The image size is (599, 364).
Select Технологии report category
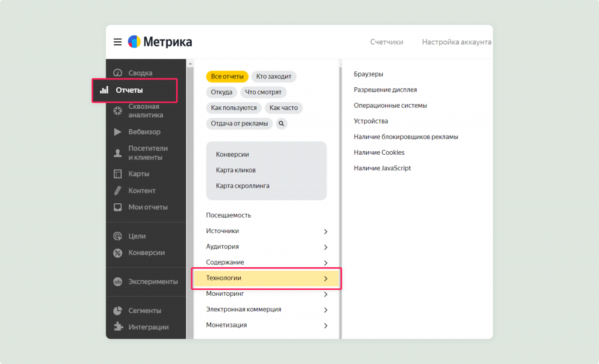(x=266, y=279)
